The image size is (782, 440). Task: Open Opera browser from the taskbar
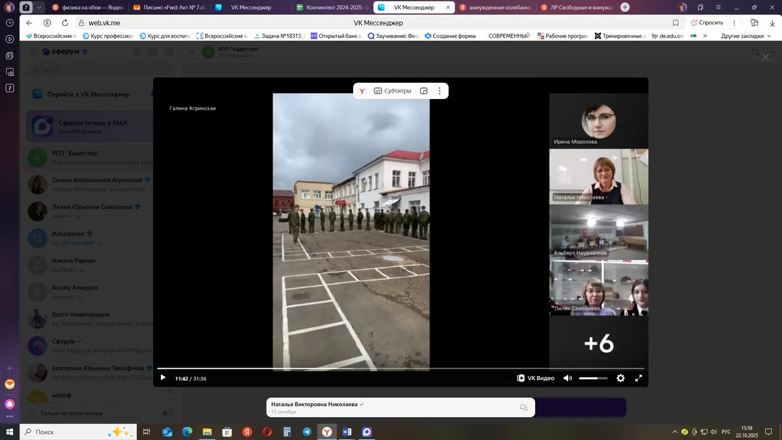coord(267,432)
